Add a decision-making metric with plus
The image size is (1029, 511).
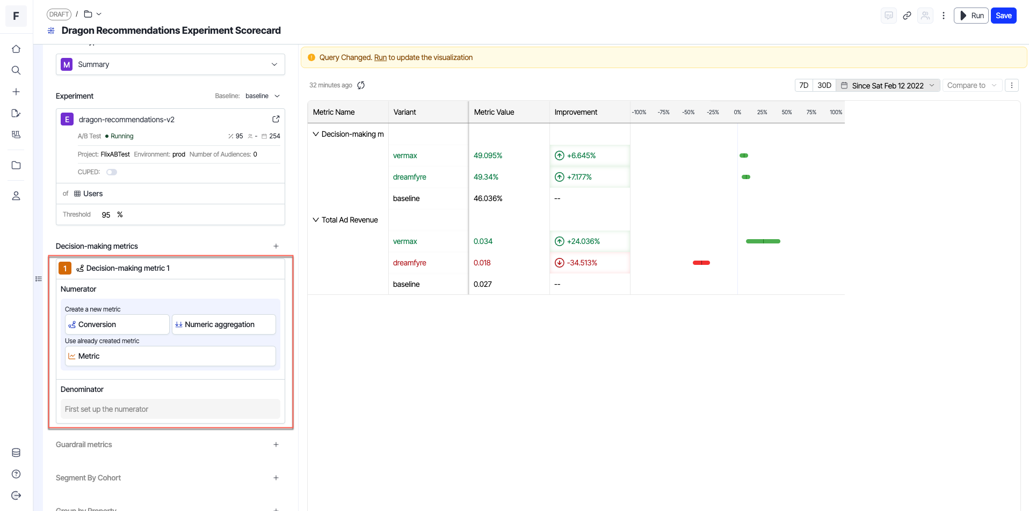click(x=276, y=246)
